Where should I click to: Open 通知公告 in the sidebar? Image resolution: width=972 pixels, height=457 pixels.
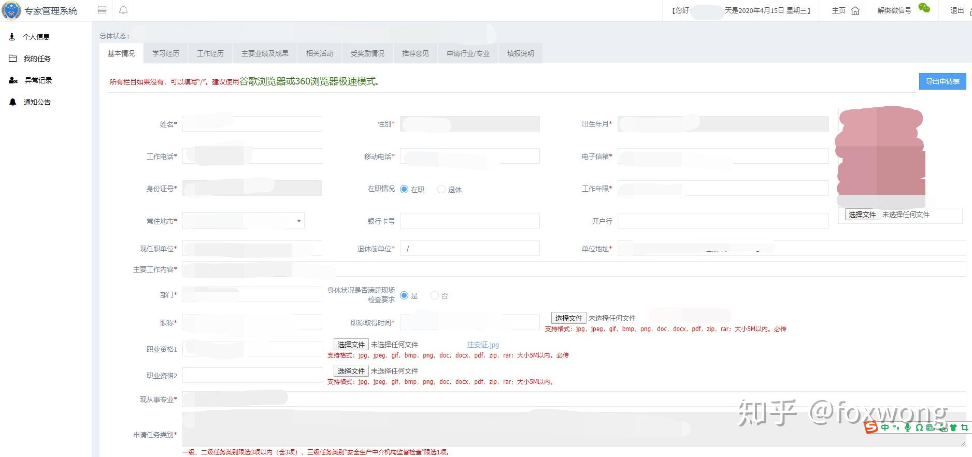click(x=37, y=102)
